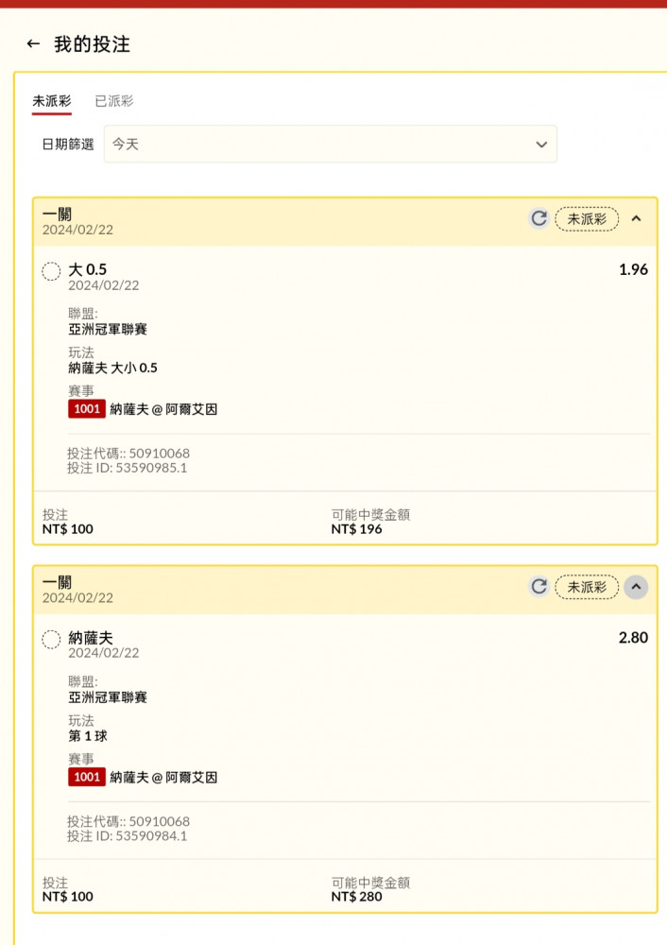The height and width of the screenshot is (945, 667).
Task: Open the 納薩夫 @ 阿爾艾因 match in second card
Action: [163, 778]
